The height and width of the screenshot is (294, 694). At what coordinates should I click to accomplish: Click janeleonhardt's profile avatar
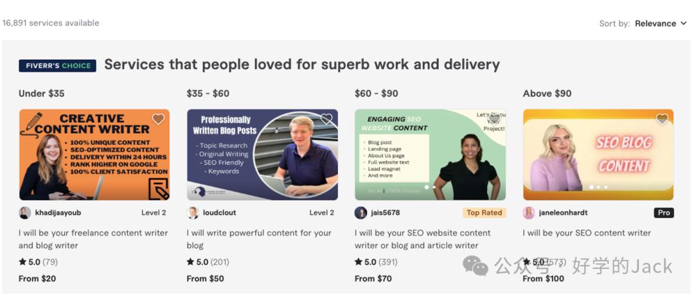[x=529, y=213]
